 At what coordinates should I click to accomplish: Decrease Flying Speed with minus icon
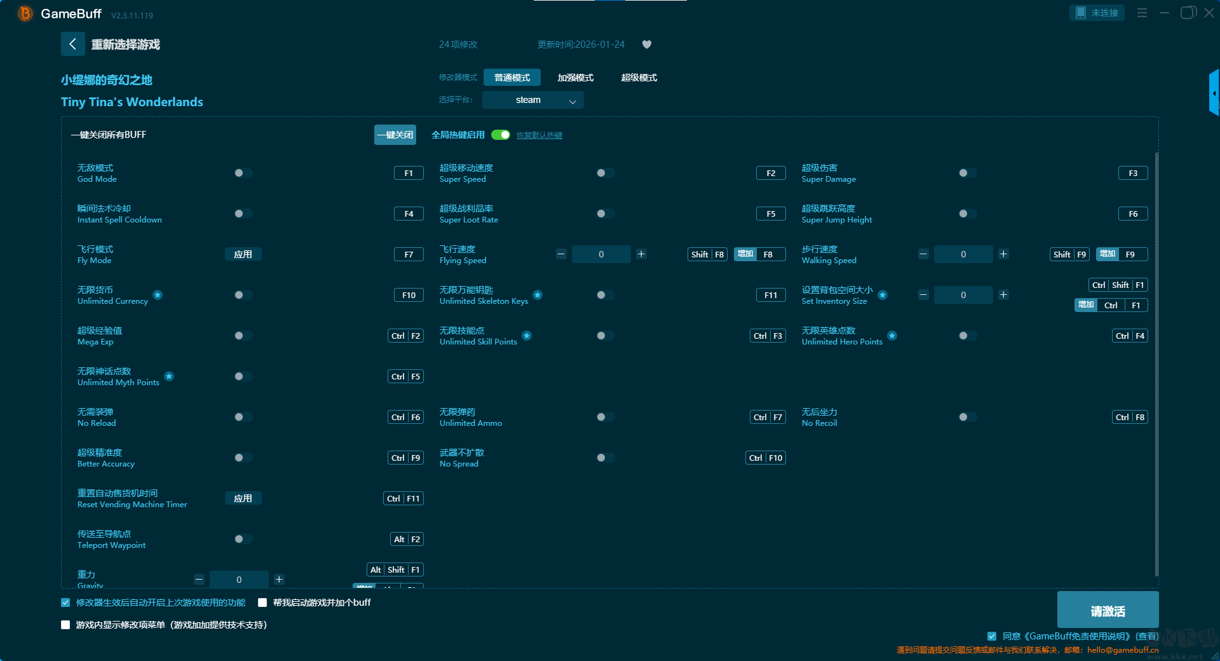[x=561, y=254]
